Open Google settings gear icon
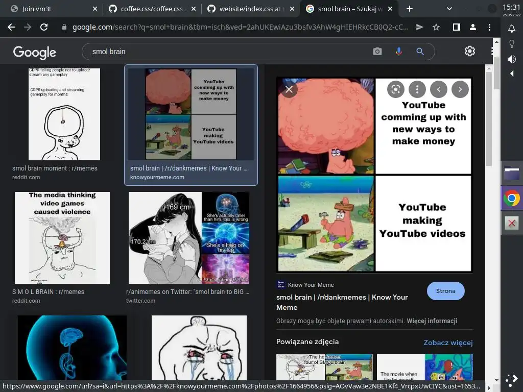 [470, 51]
